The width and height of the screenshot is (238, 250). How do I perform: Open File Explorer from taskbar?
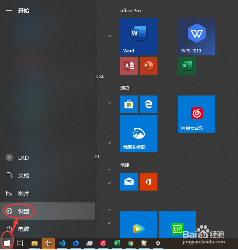click(35, 243)
